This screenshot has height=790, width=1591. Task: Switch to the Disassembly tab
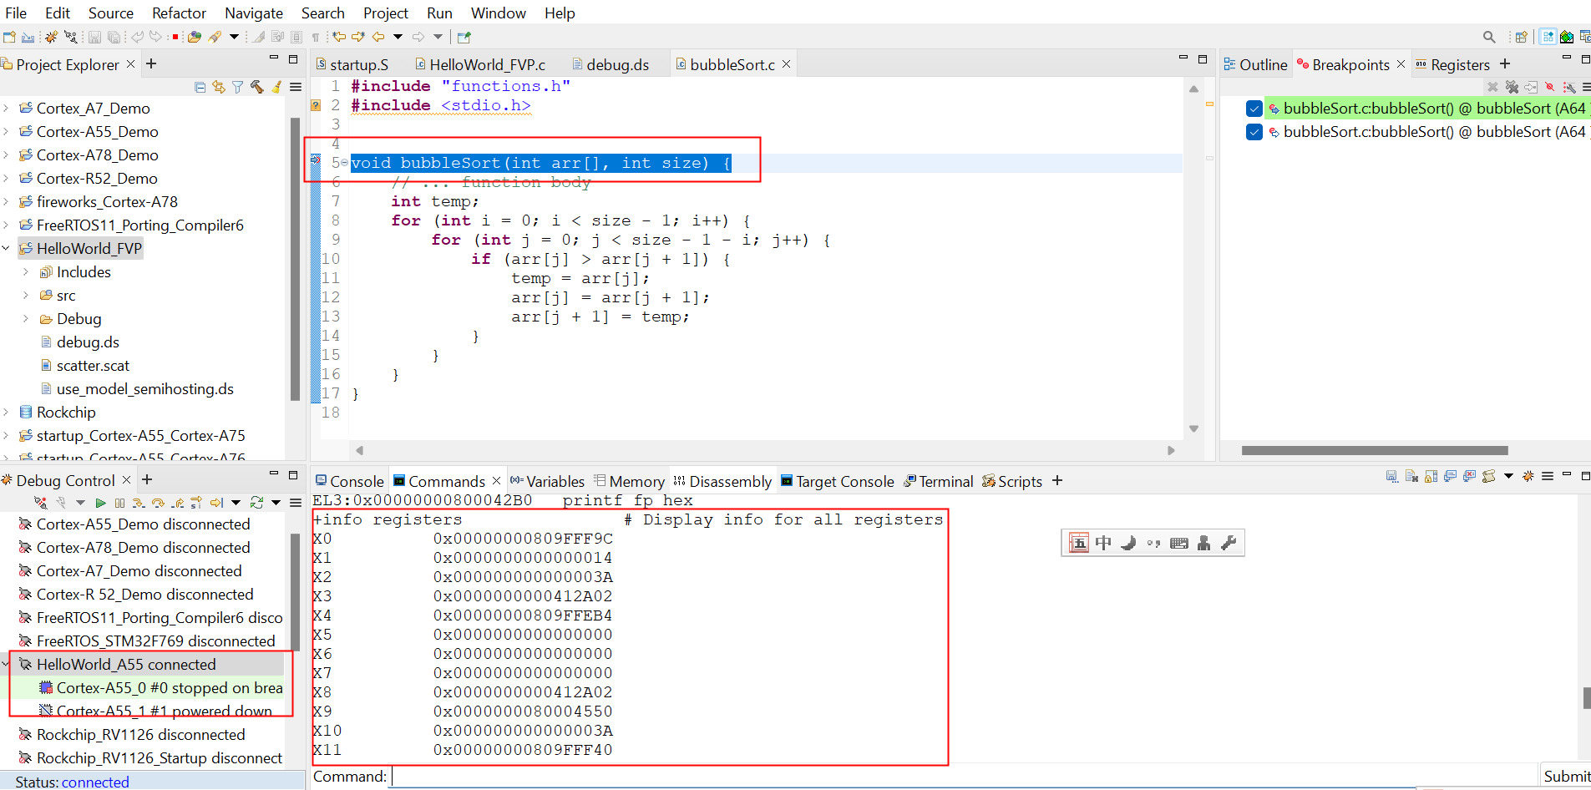(x=722, y=482)
